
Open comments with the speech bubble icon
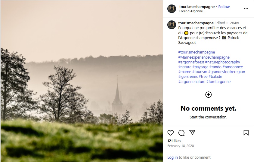[181, 133]
